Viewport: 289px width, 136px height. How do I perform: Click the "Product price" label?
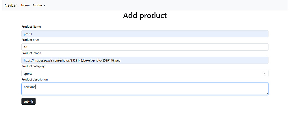coord(30,40)
